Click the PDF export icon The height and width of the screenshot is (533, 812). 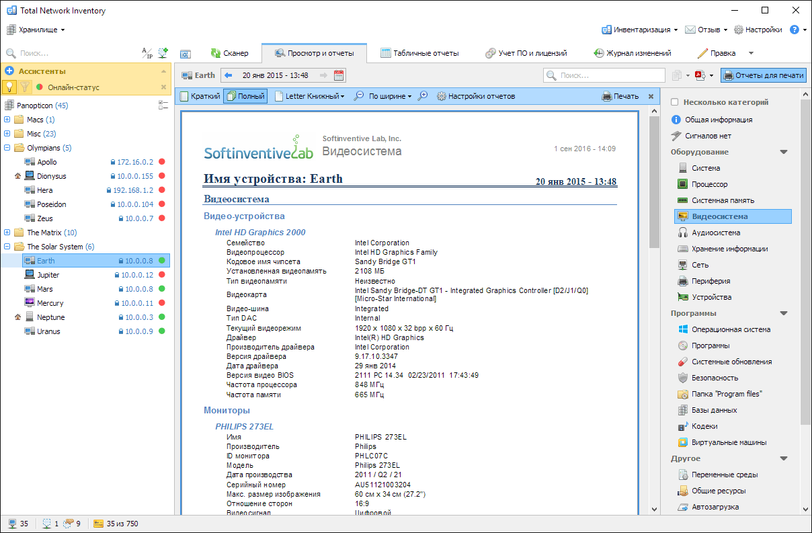[699, 75]
